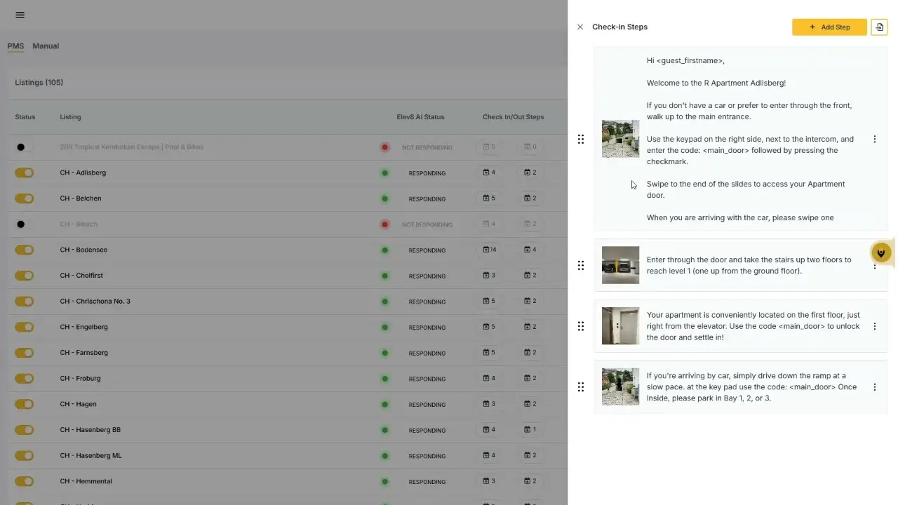Close the Check-in Steps panel

580,27
